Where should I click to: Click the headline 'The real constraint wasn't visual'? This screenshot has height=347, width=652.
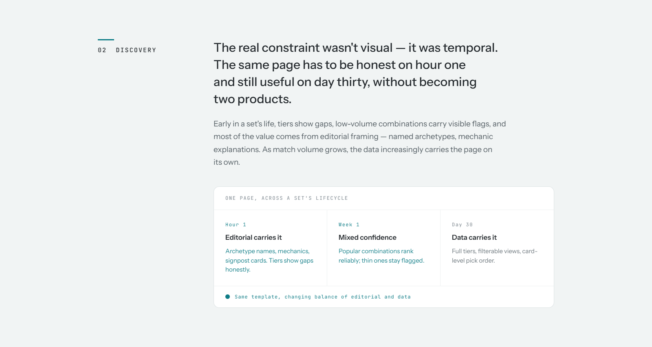(x=303, y=48)
